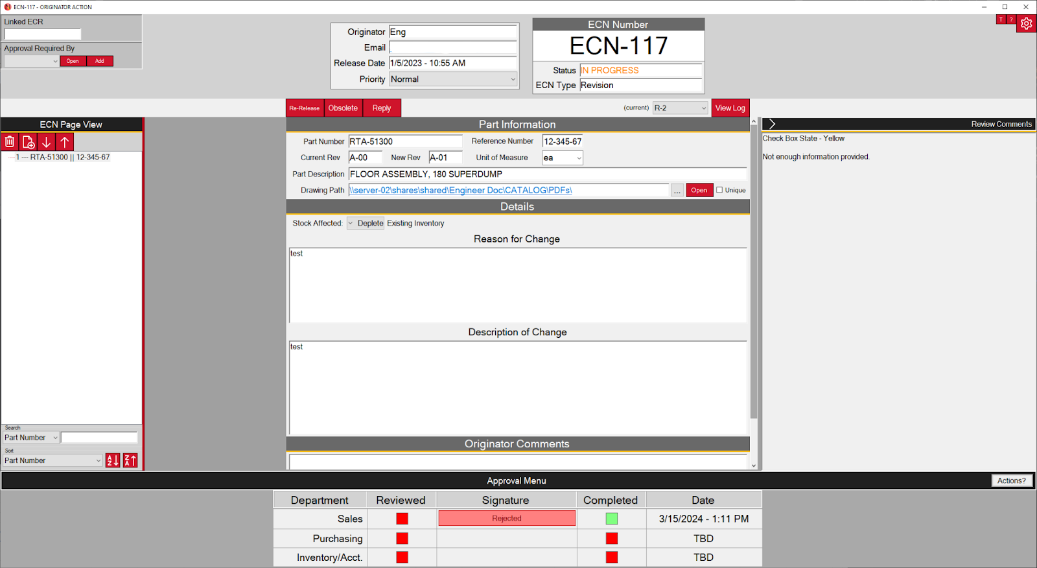Collapse the Review Comments panel chevron
Screen dimensions: 1037x568
tap(772, 124)
